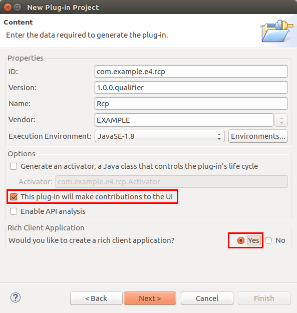Focus the ID field containing com.example.e4.rcp

(191, 72)
